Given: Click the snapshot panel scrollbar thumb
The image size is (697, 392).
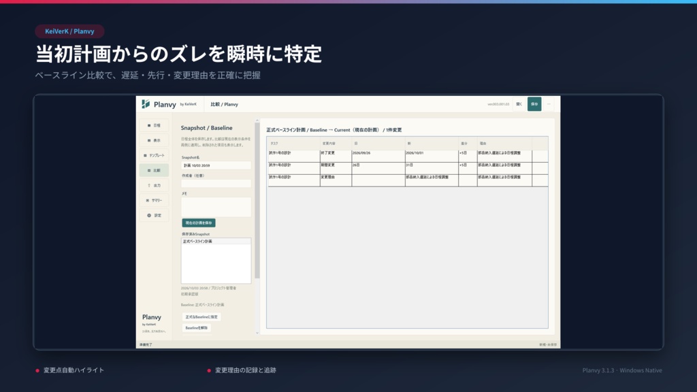Looking at the screenshot, I should 257,201.
